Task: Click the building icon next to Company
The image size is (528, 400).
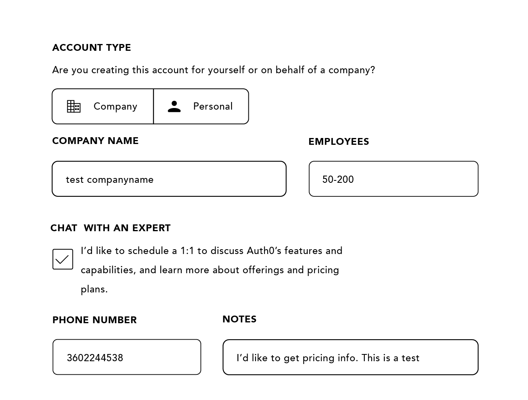Action: click(x=73, y=106)
